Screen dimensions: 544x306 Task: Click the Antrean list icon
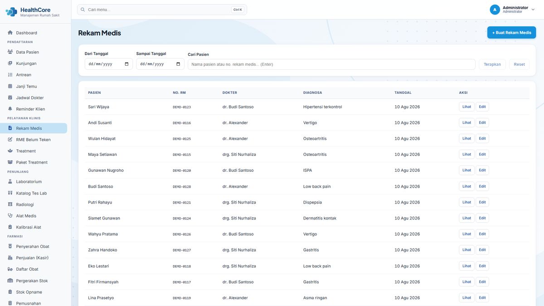(10, 75)
